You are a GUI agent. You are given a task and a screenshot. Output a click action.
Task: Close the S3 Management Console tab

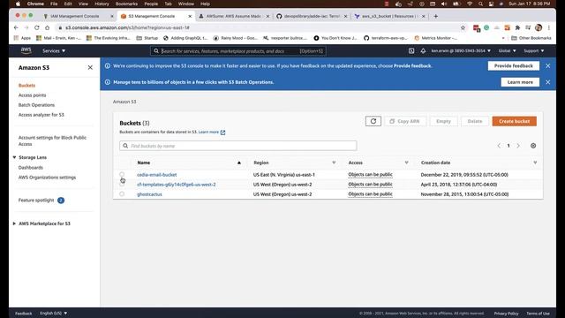[x=190, y=16]
